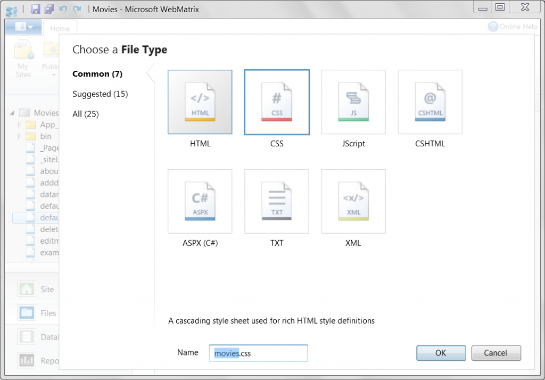This screenshot has width=545, height=380.
Task: Select the HTML file type icon
Action: click(x=200, y=102)
